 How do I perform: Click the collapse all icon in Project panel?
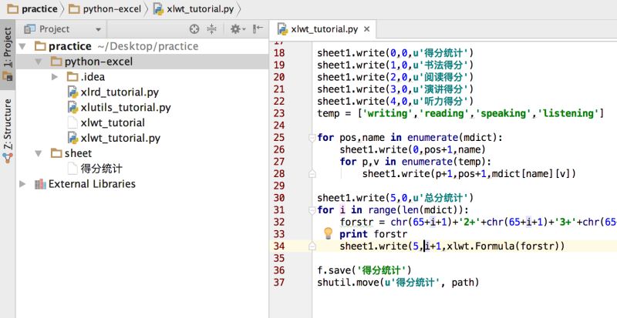tap(211, 28)
